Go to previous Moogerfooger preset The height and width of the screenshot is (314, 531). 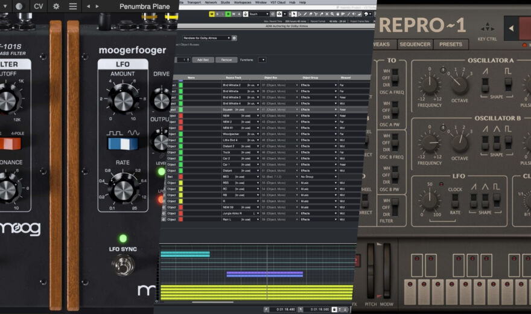[88, 6]
